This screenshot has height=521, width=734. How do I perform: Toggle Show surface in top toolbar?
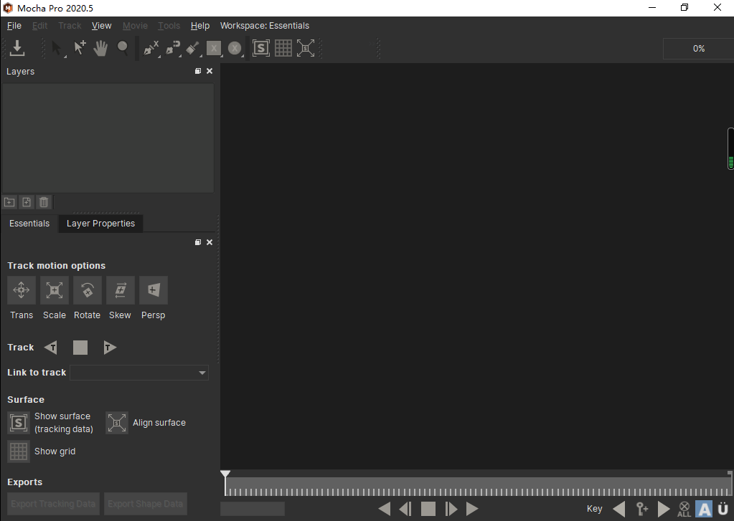(x=260, y=48)
